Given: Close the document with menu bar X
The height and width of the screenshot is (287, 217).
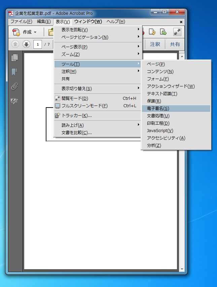Looking at the screenshot, I should coord(181,22).
